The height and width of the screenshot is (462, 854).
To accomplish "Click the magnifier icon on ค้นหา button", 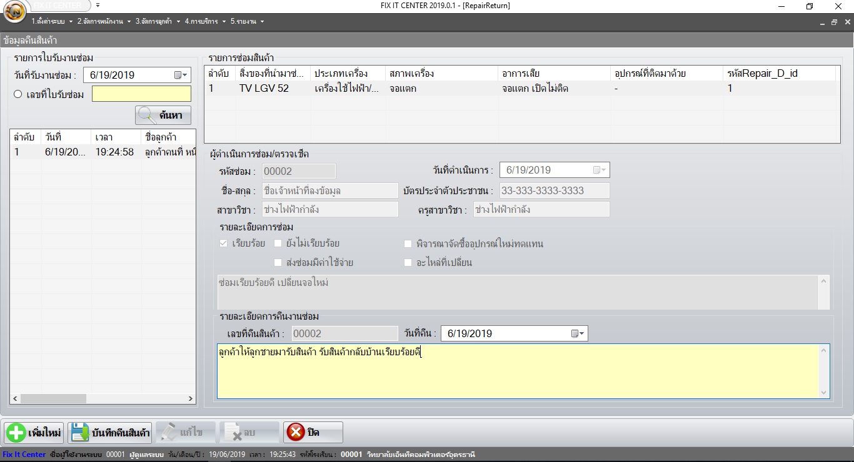I will tap(146, 115).
